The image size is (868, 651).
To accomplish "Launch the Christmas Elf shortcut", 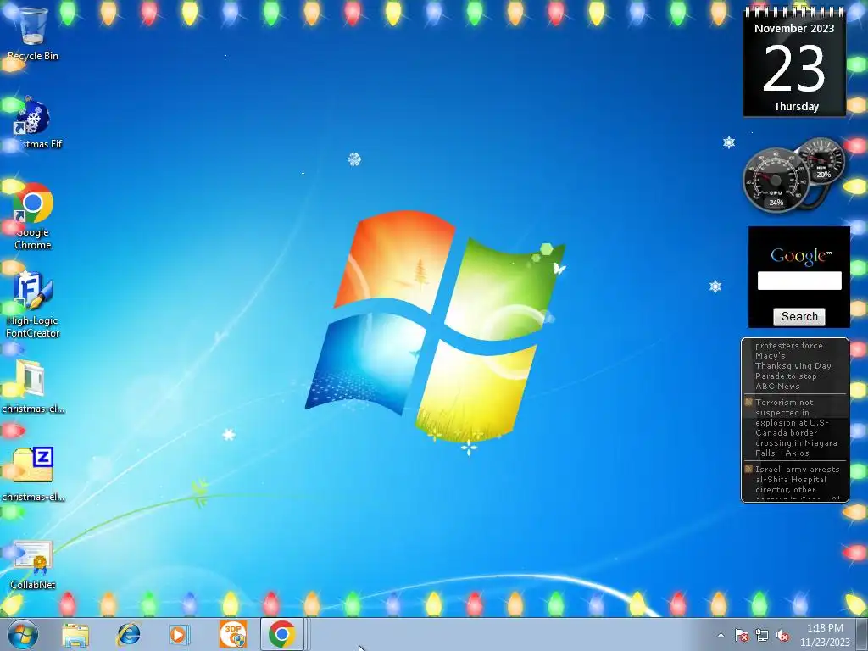I will tap(33, 123).
